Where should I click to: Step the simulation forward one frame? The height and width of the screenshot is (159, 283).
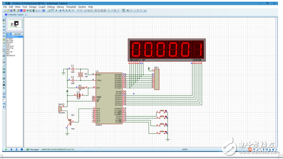click(x=11, y=149)
